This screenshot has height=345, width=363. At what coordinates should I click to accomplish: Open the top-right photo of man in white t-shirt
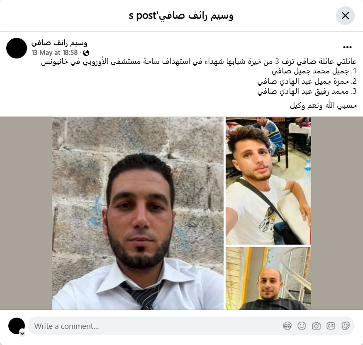(x=268, y=181)
